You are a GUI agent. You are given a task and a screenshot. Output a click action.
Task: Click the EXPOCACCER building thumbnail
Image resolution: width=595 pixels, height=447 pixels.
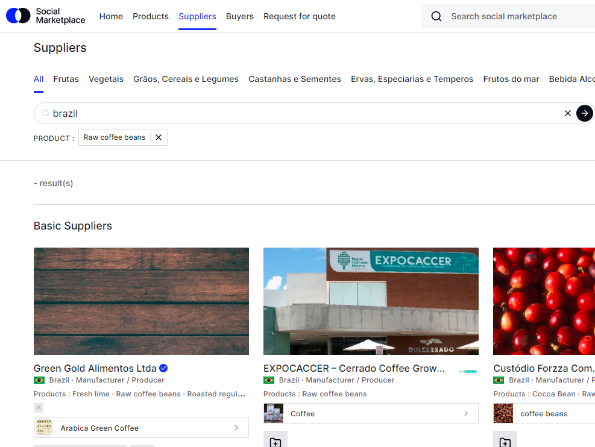(371, 301)
